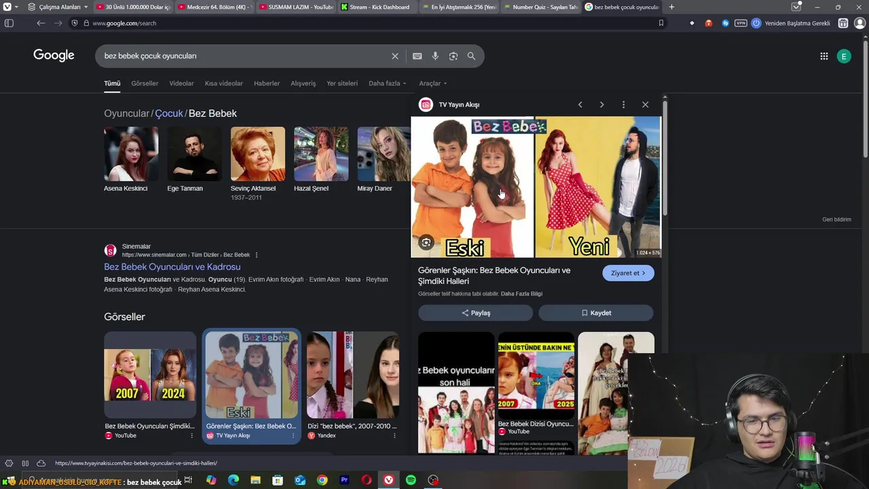869x489 pixels.
Task: Clear the Google search box text
Action: (395, 56)
